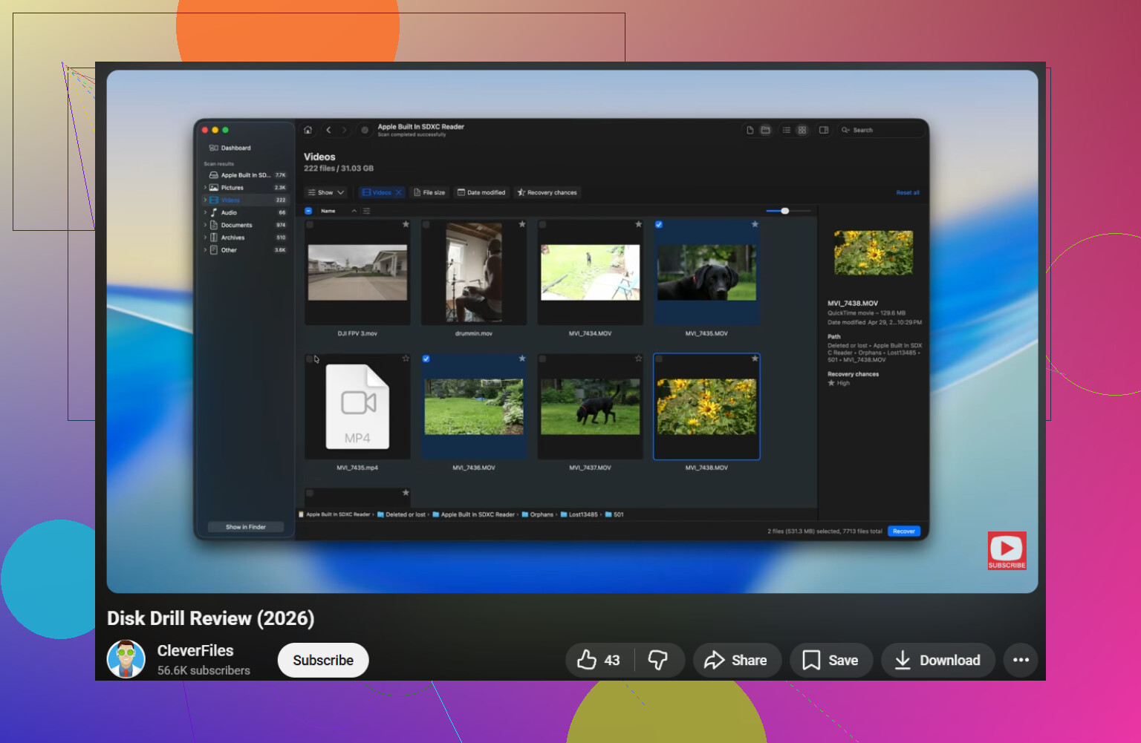The width and height of the screenshot is (1141, 743).
Task: Check the DJI FPV 3.mov checkbox
Action: (x=310, y=224)
